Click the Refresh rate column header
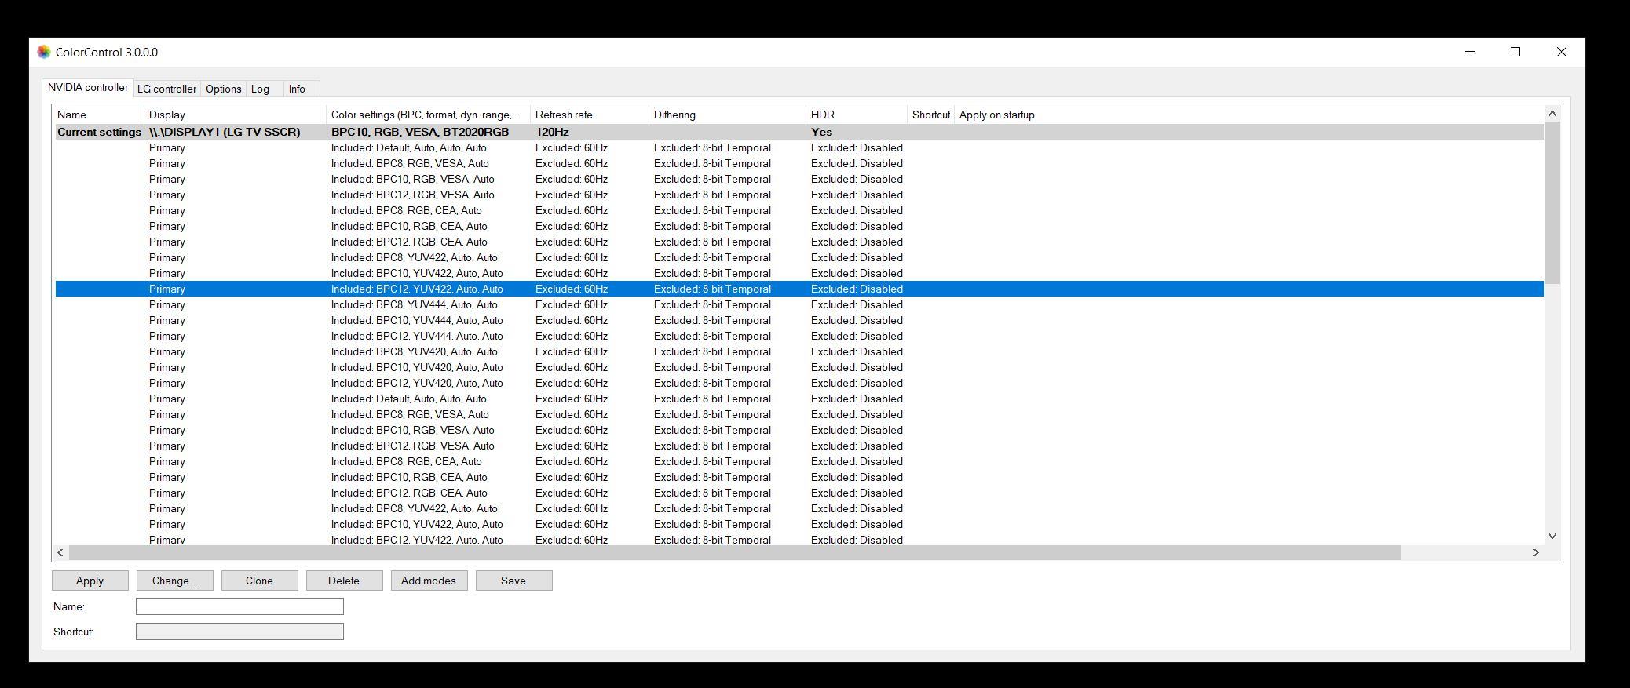This screenshot has width=1630, height=688. coord(590,115)
